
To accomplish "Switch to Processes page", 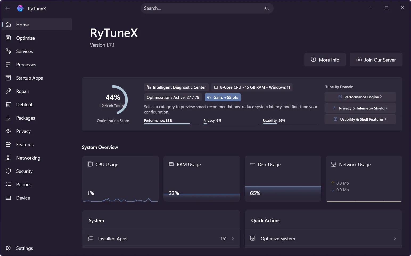I will click(37, 64).
